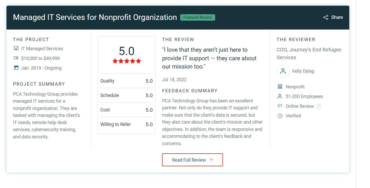
Task: Click the Share text in the header
Action: 337,17
